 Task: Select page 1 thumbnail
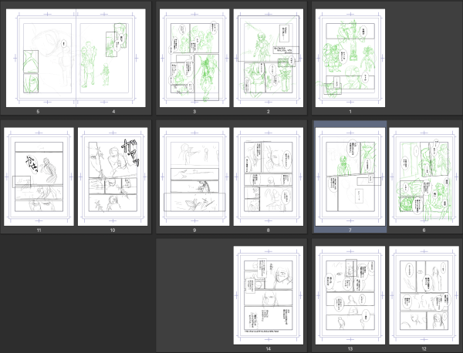pos(350,58)
